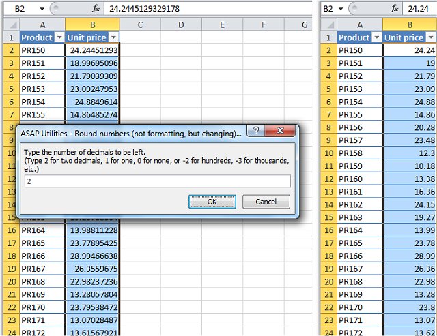Click cell PR170 in the left sheet

coord(42,307)
